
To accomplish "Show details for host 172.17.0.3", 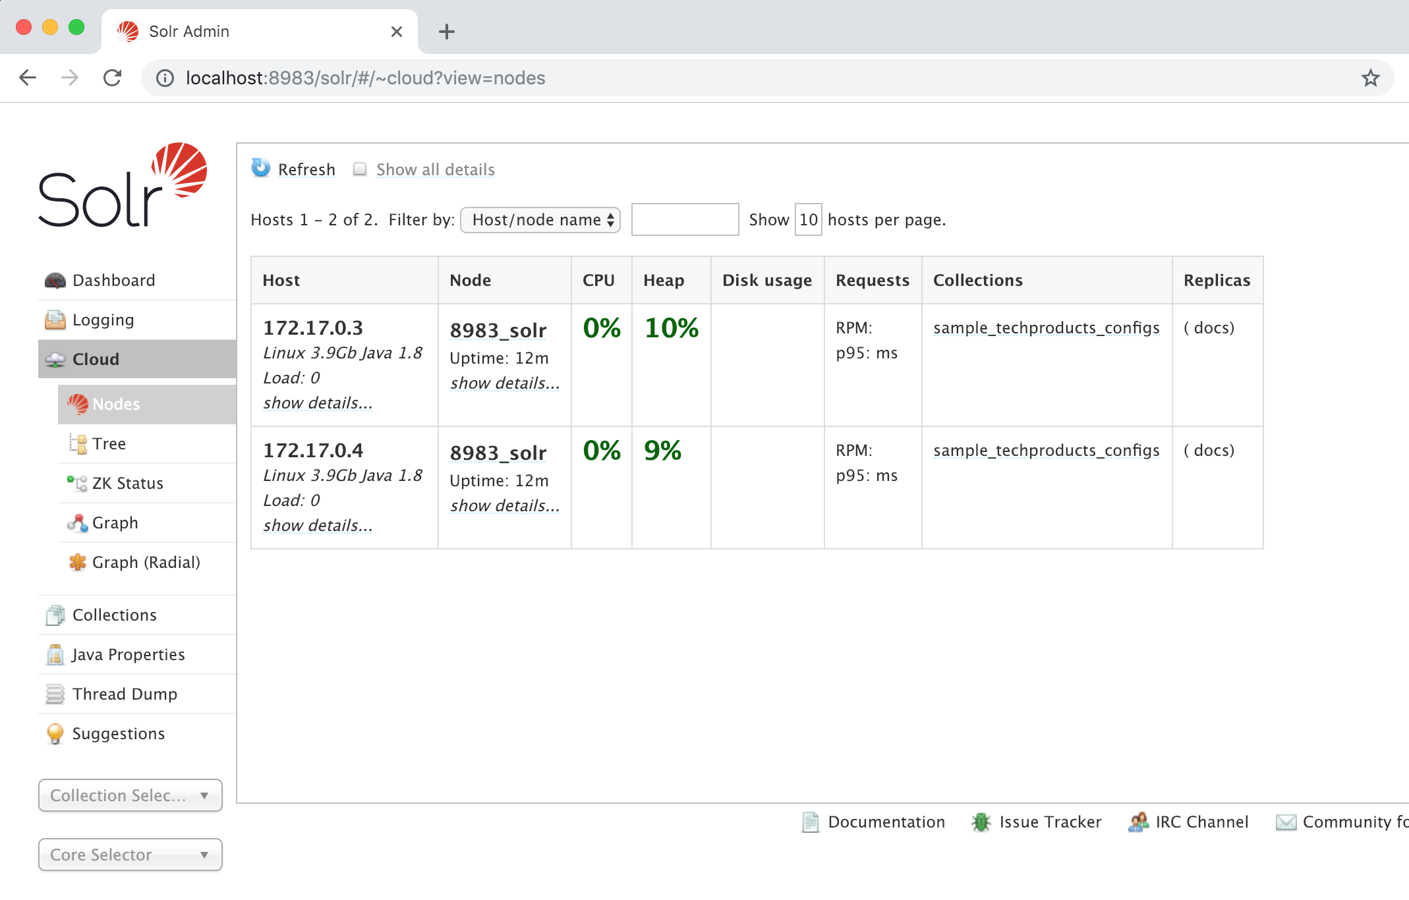I will (x=318, y=403).
